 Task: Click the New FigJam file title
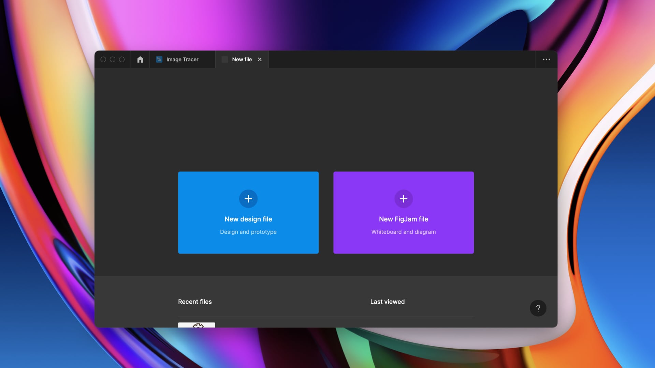tap(404, 219)
